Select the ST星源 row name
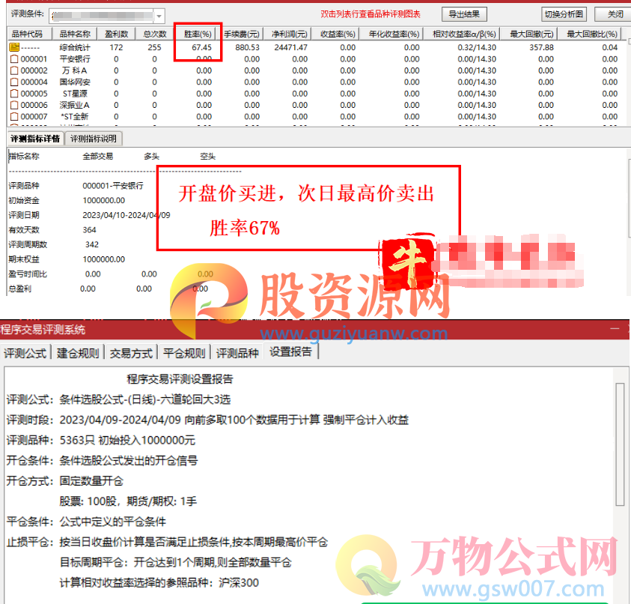The height and width of the screenshot is (604, 631). [75, 94]
